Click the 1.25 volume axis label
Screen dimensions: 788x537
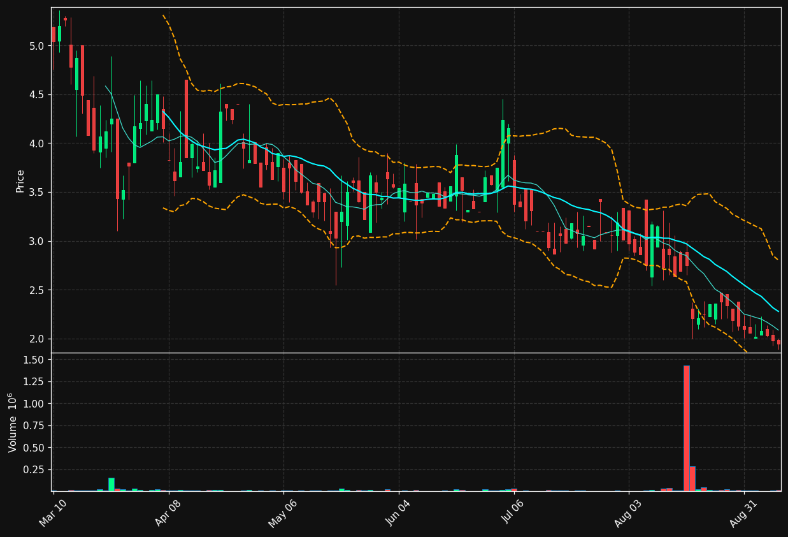tap(34, 382)
